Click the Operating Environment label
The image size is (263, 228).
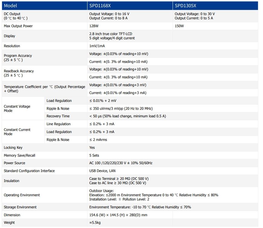click(x=22, y=195)
